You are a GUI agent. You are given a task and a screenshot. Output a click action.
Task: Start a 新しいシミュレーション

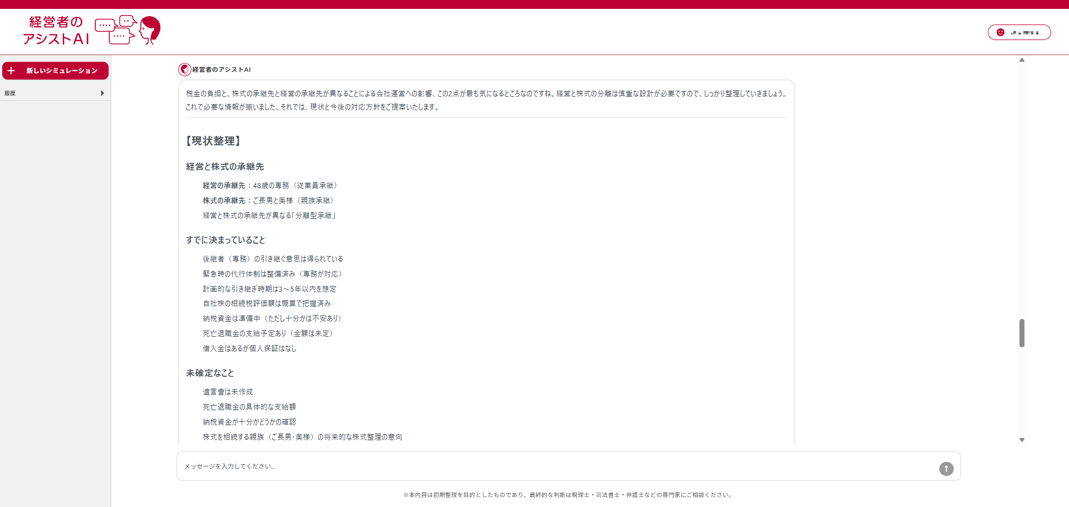click(55, 71)
